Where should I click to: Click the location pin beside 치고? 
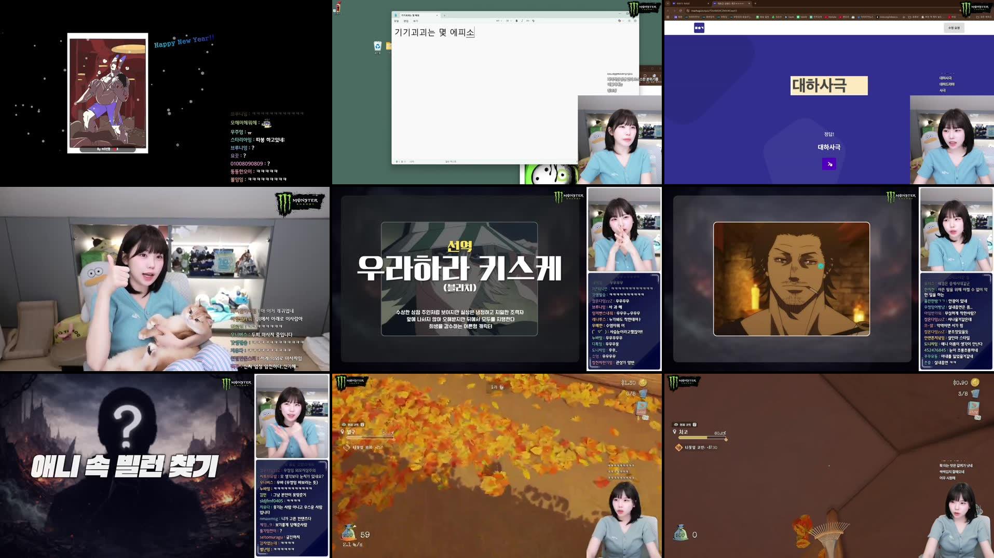675,431
